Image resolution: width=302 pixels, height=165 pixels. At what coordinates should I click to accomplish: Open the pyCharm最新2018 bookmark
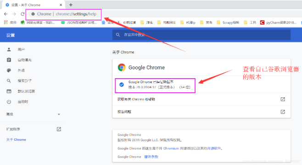pos(278,22)
